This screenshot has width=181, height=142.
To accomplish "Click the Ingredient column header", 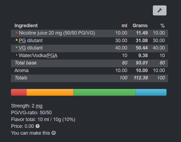I will pyautogui.click(x=26, y=26).
